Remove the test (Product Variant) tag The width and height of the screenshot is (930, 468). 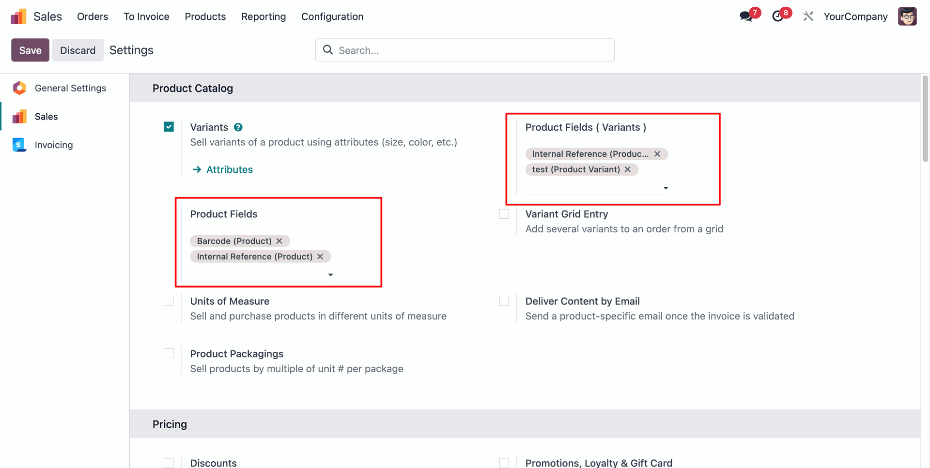(628, 169)
